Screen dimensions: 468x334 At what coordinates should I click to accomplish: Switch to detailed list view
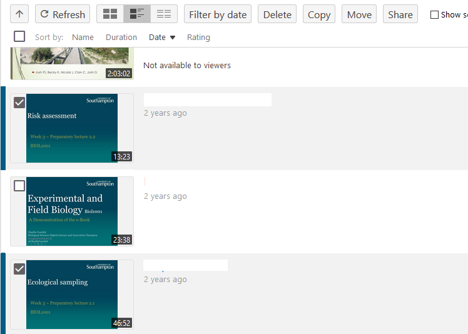(x=137, y=14)
